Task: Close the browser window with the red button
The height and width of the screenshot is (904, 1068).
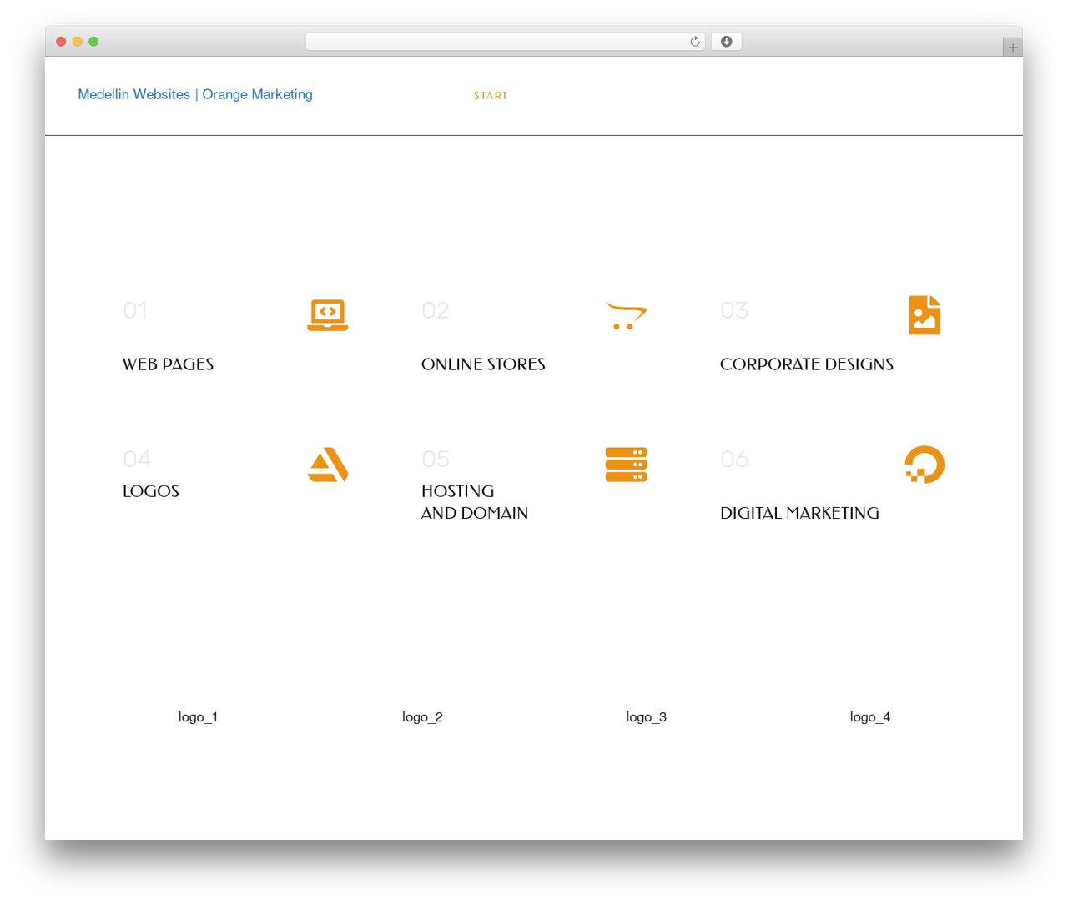Action: tap(61, 42)
